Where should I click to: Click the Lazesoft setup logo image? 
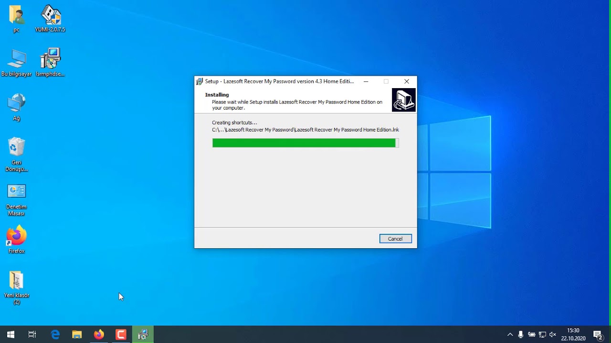[404, 100]
